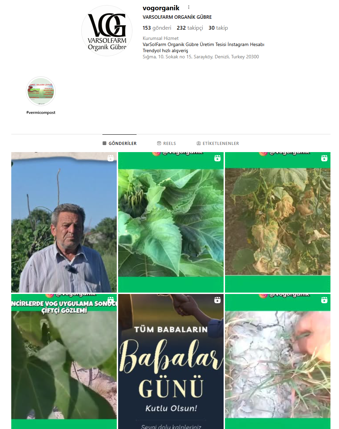Screen dimensions: 339x429
Task: View the 30 takip following list
Action: point(218,28)
